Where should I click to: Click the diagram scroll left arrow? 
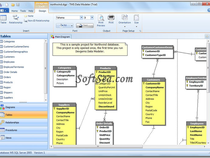click(51, 147)
